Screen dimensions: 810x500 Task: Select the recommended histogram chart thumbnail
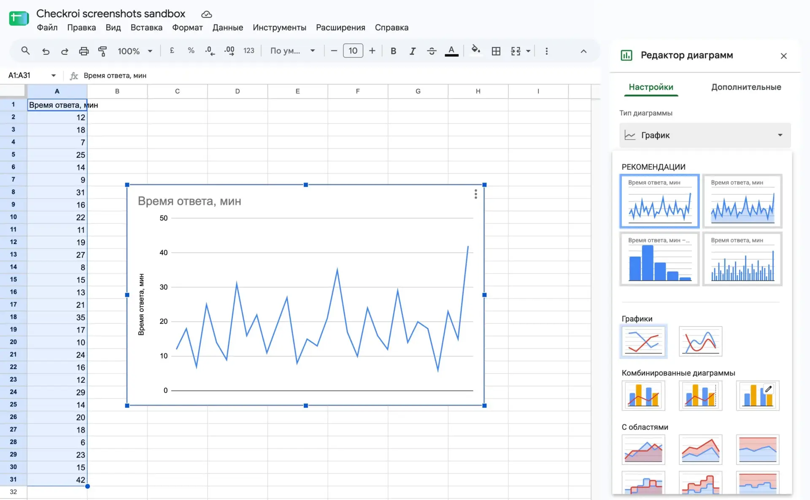click(659, 259)
